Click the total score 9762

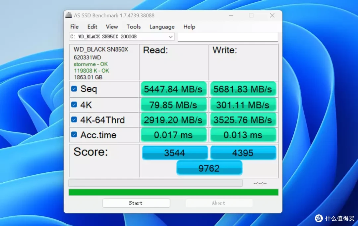[x=209, y=168]
